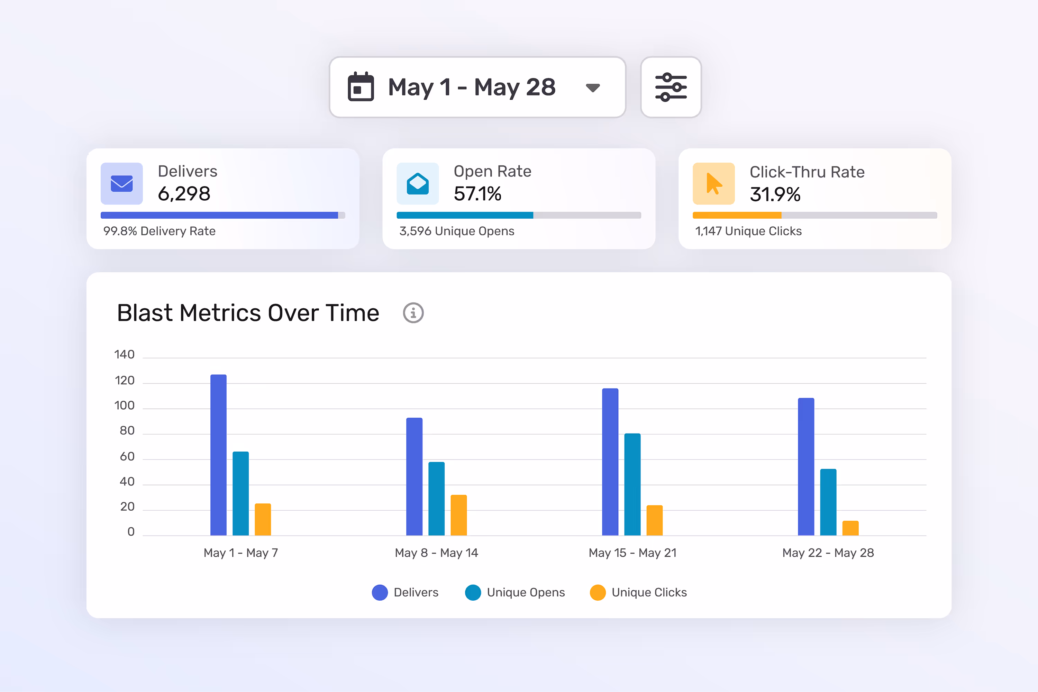The height and width of the screenshot is (692, 1038).
Task: Click the envelope icon on the Delivers card
Action: coord(121,184)
